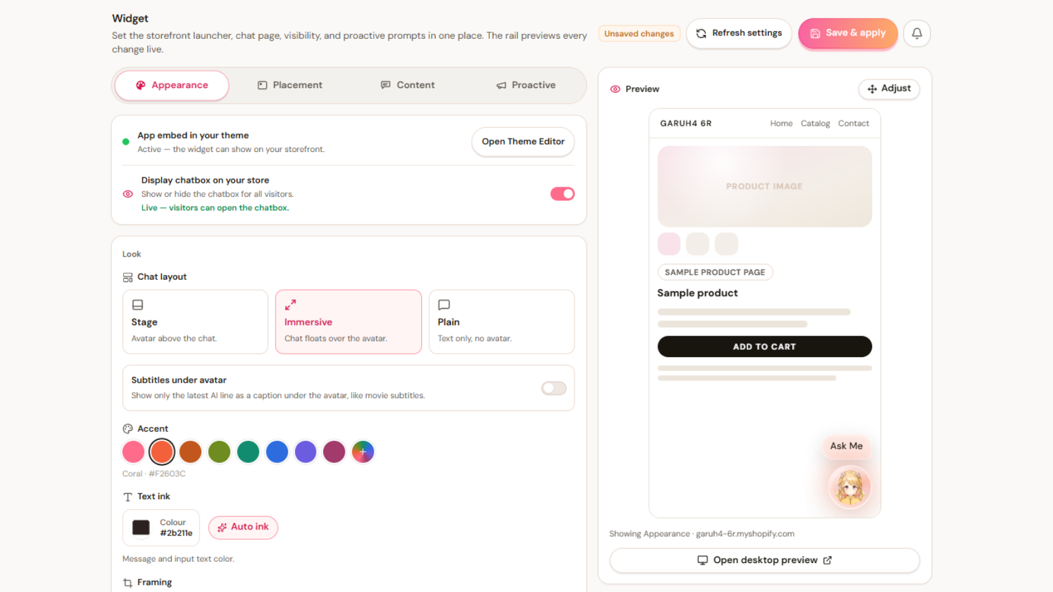Click the eye icon beside Preview
1053x592 pixels.
click(x=615, y=89)
